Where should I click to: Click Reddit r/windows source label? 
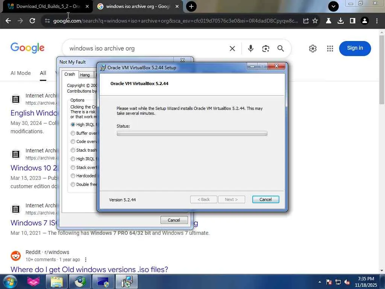coord(47,252)
